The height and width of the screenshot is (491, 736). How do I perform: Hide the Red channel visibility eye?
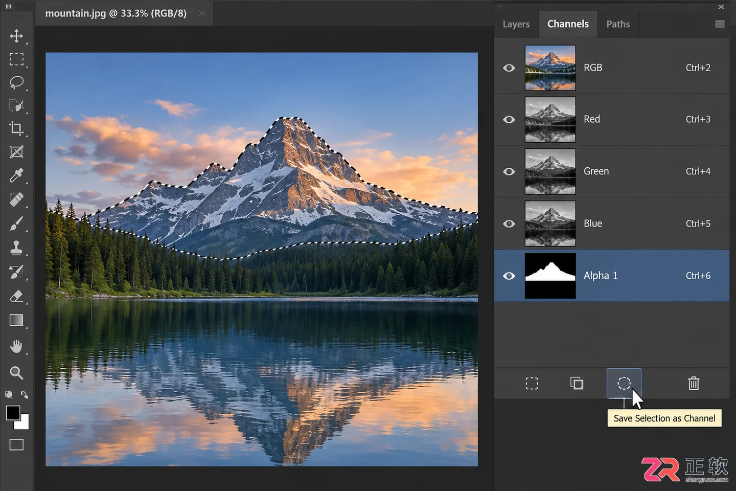click(509, 119)
